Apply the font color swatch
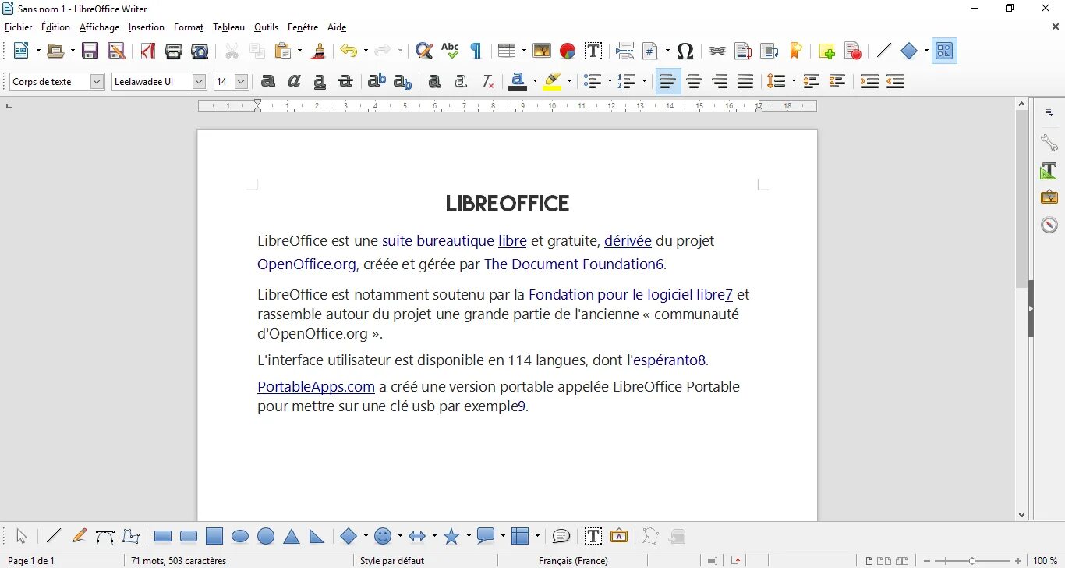This screenshot has height=568, width=1065. pyautogui.click(x=518, y=81)
